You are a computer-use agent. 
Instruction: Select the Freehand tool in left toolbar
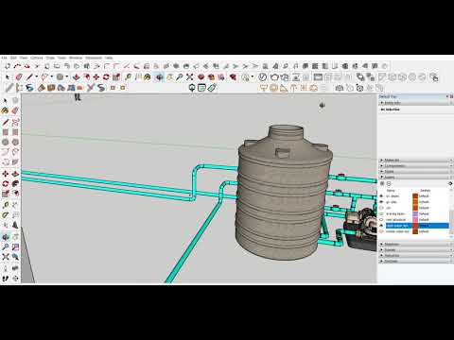(15, 122)
